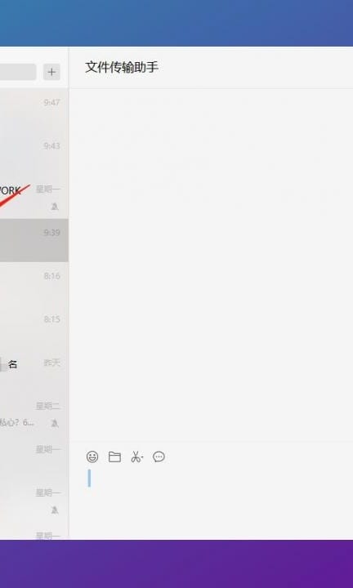Select the WORK chat marked 星期一
This screenshot has width=353, height=588.
(x=34, y=197)
